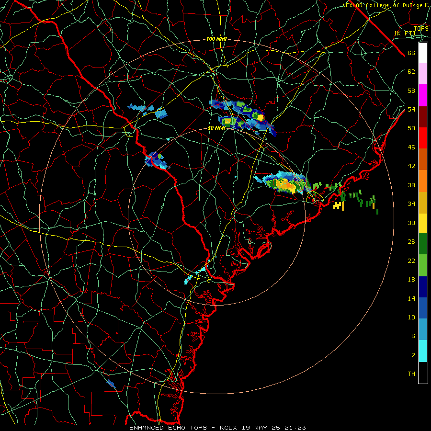
Task: Click the yellow 30-34 kft legend swatch
Action: (x=423, y=223)
